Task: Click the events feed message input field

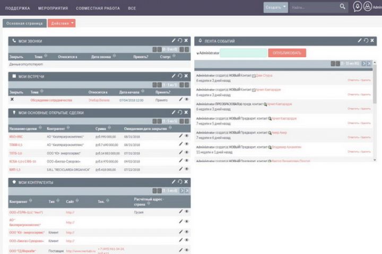Action: tap(244, 53)
